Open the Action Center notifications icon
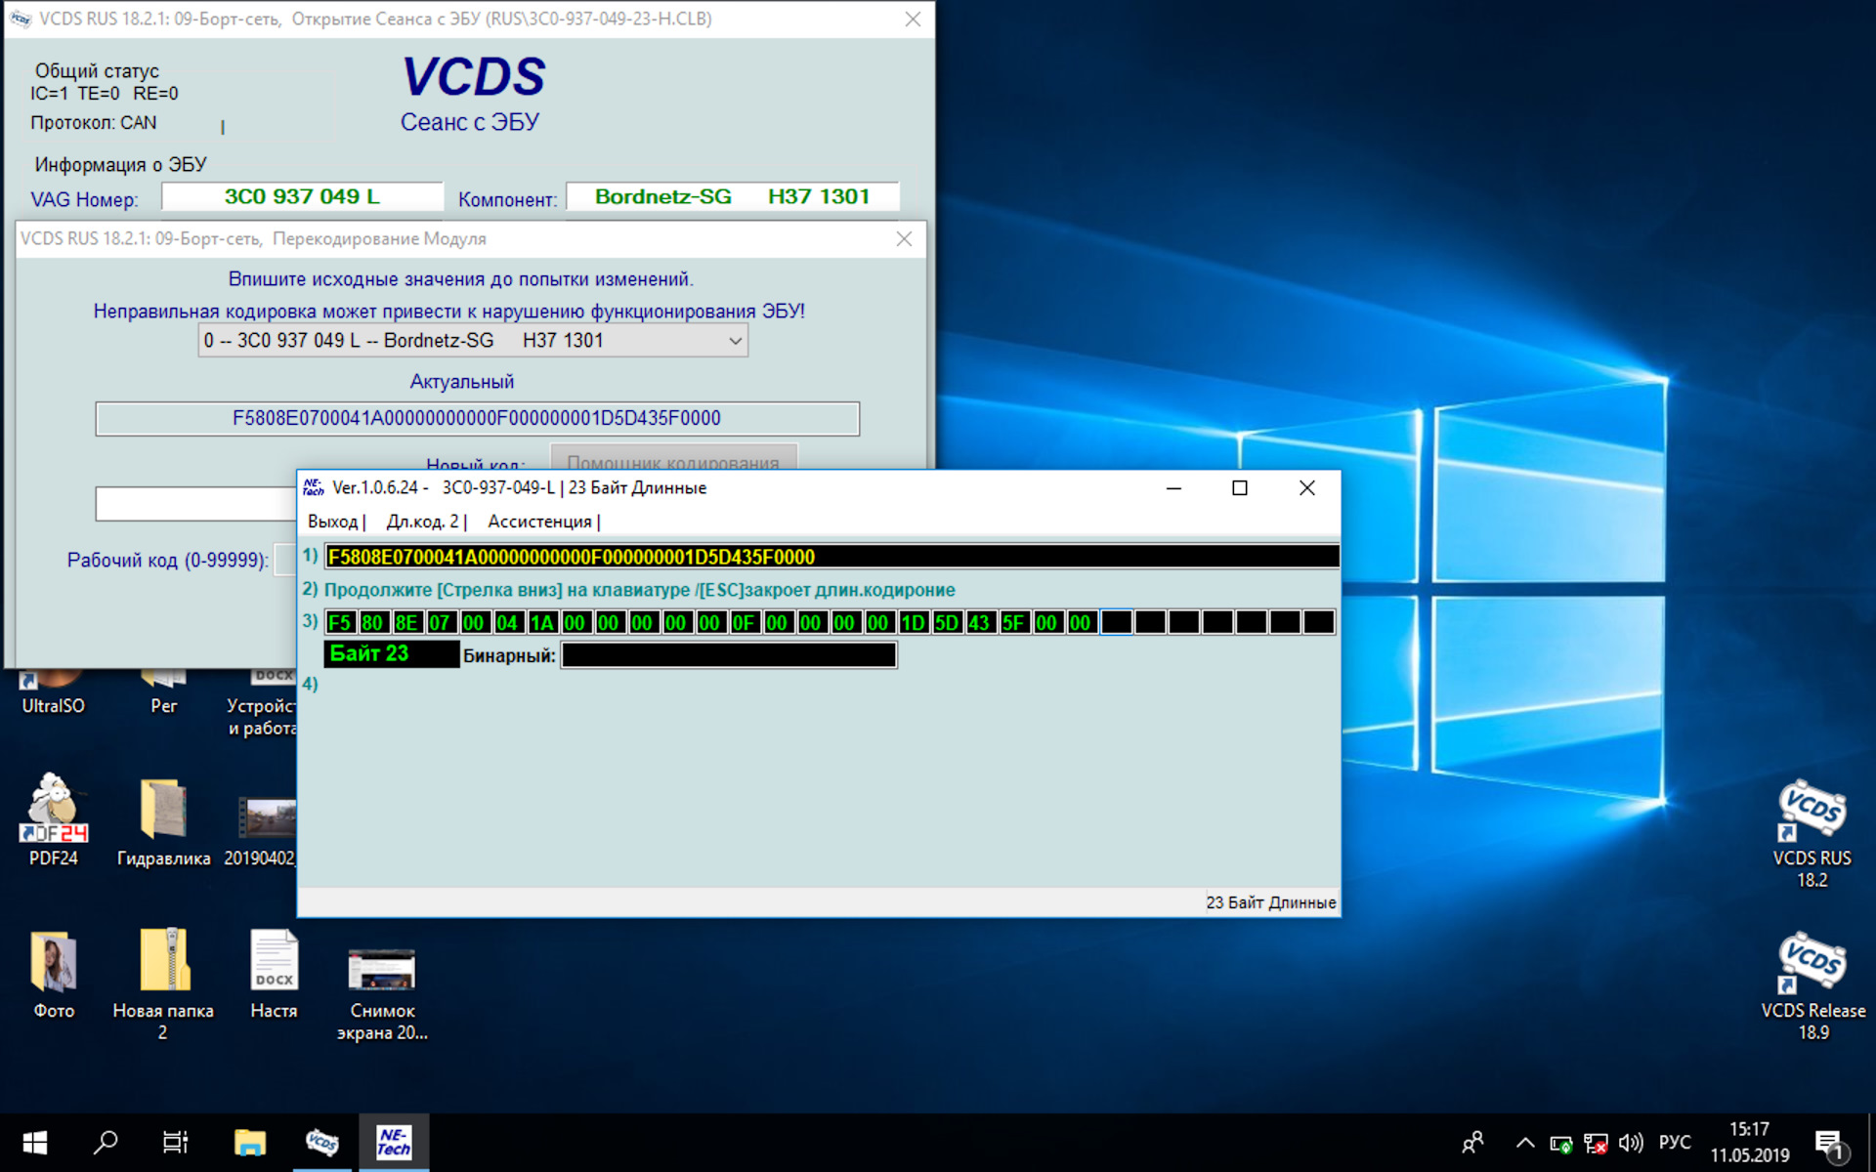 pyautogui.click(x=1830, y=1144)
